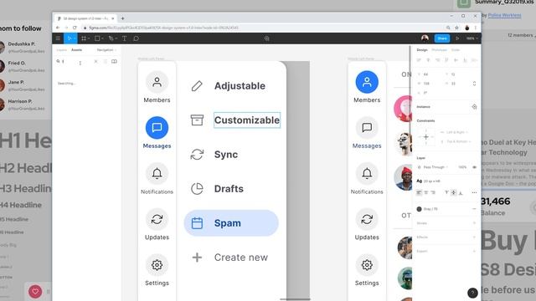Align text vertically to bottom
This screenshot has width=536, height=301.
click(x=461, y=192)
